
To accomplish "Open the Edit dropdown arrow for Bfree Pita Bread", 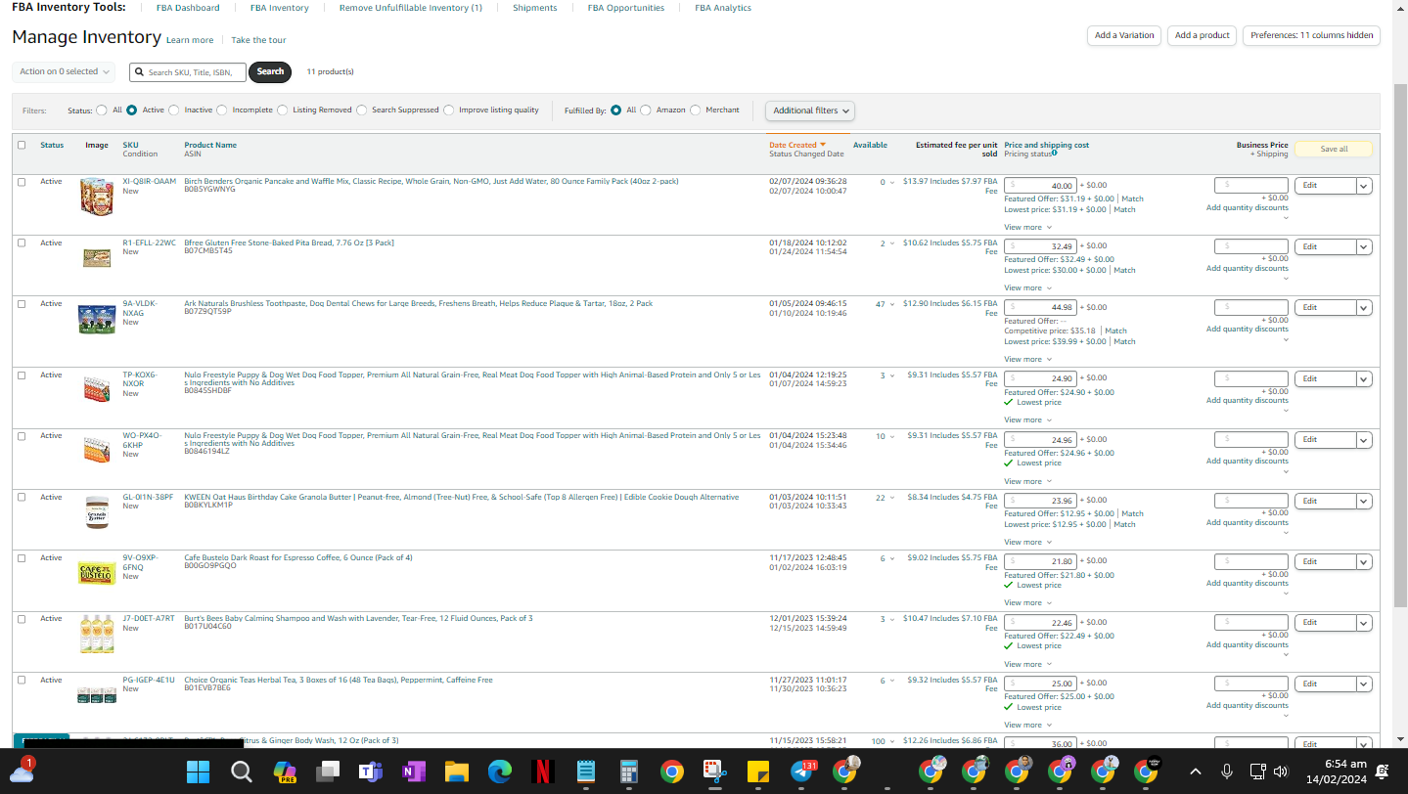I will point(1364,246).
